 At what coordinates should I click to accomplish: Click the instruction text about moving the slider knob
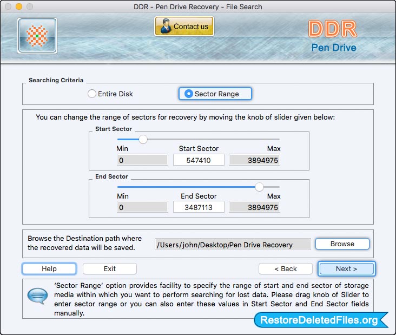click(x=185, y=117)
